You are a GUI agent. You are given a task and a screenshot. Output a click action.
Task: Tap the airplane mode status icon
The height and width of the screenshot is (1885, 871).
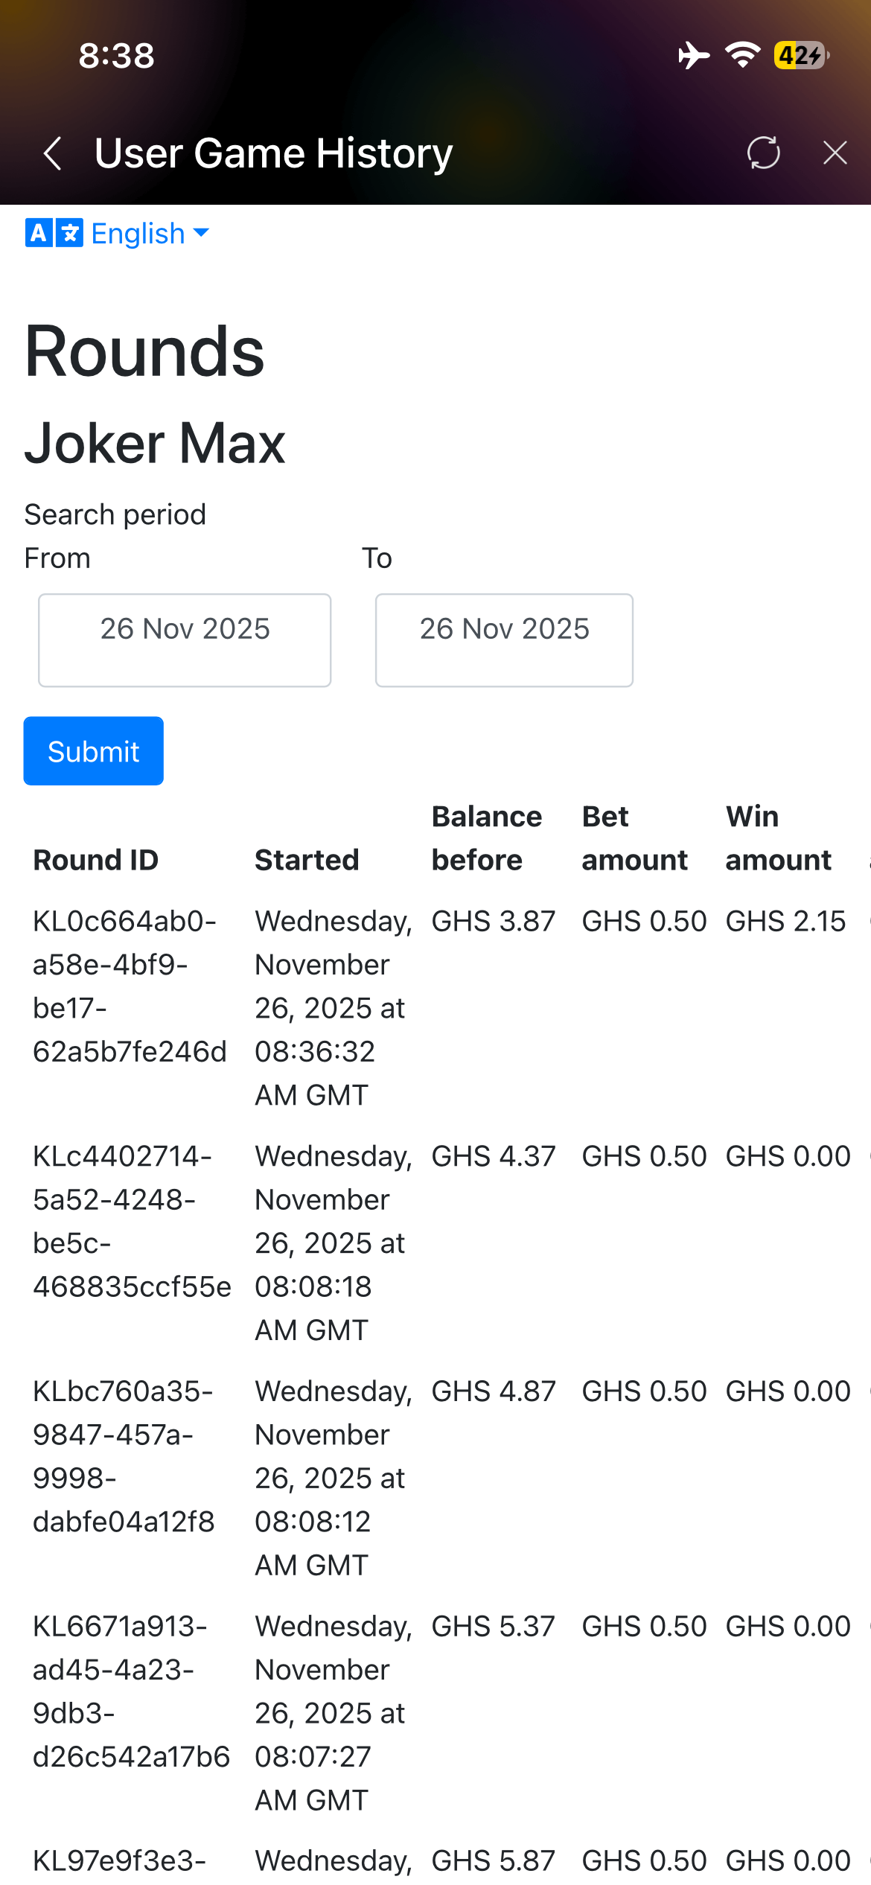[x=693, y=56]
